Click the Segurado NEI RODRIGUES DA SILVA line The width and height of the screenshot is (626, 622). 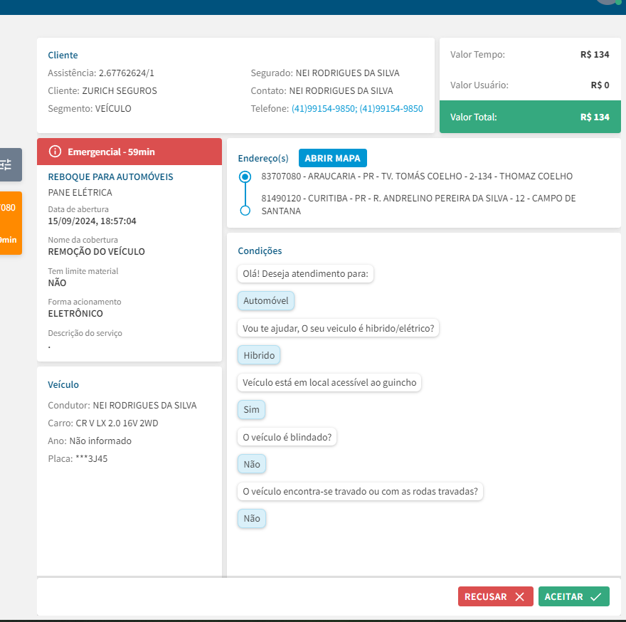(x=325, y=73)
